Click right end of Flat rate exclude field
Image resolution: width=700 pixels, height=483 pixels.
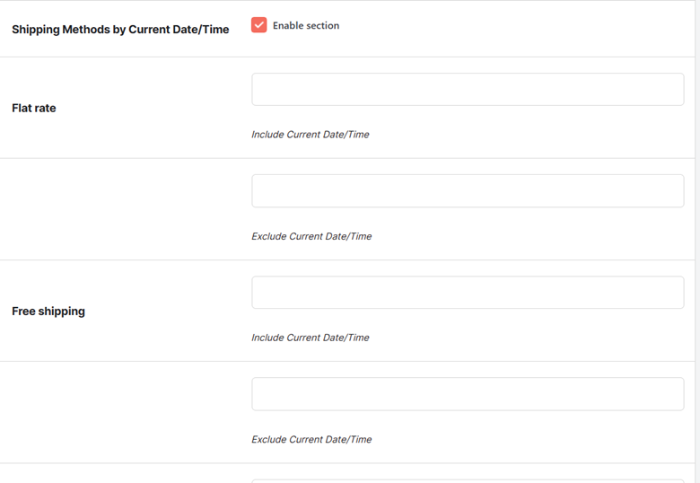click(x=677, y=190)
